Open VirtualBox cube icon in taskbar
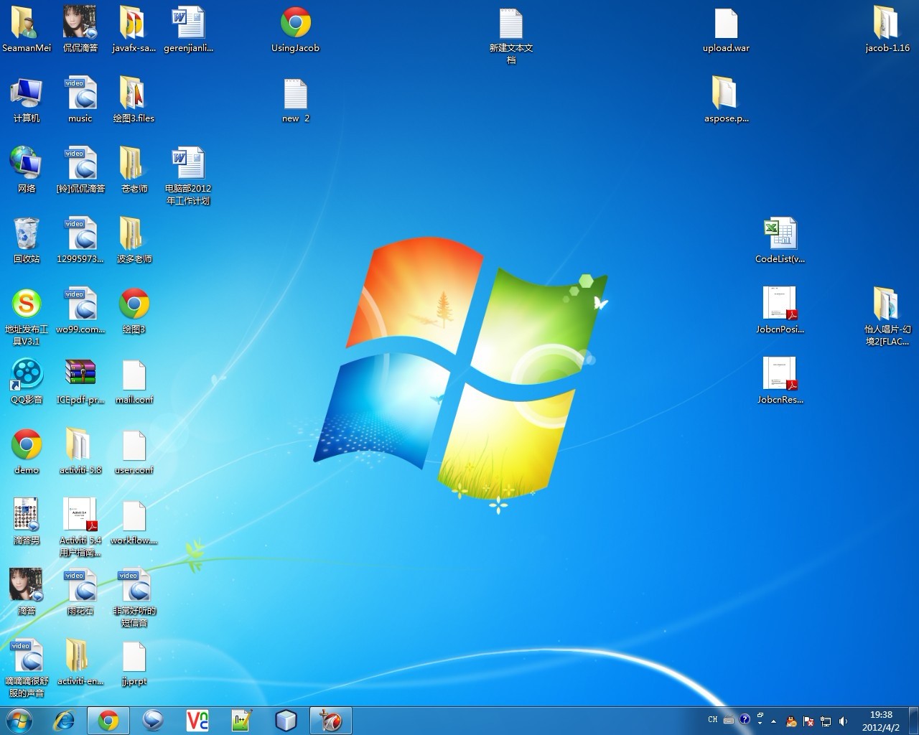This screenshot has height=735, width=919. (286, 721)
